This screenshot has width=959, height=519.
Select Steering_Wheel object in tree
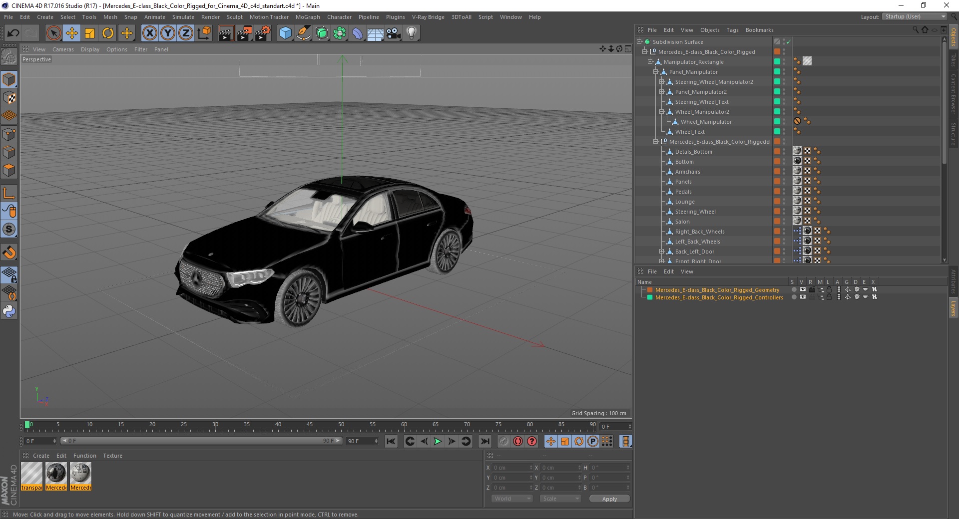pos(695,212)
